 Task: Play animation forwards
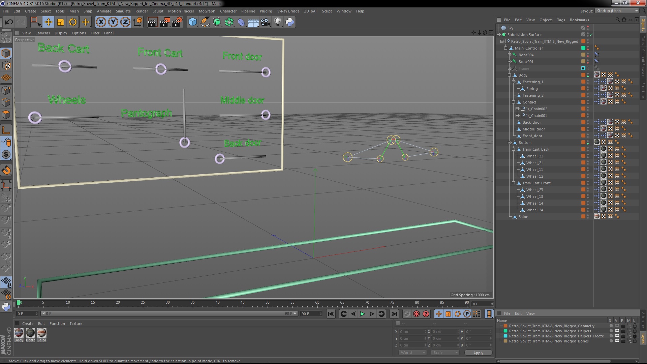pos(362,314)
